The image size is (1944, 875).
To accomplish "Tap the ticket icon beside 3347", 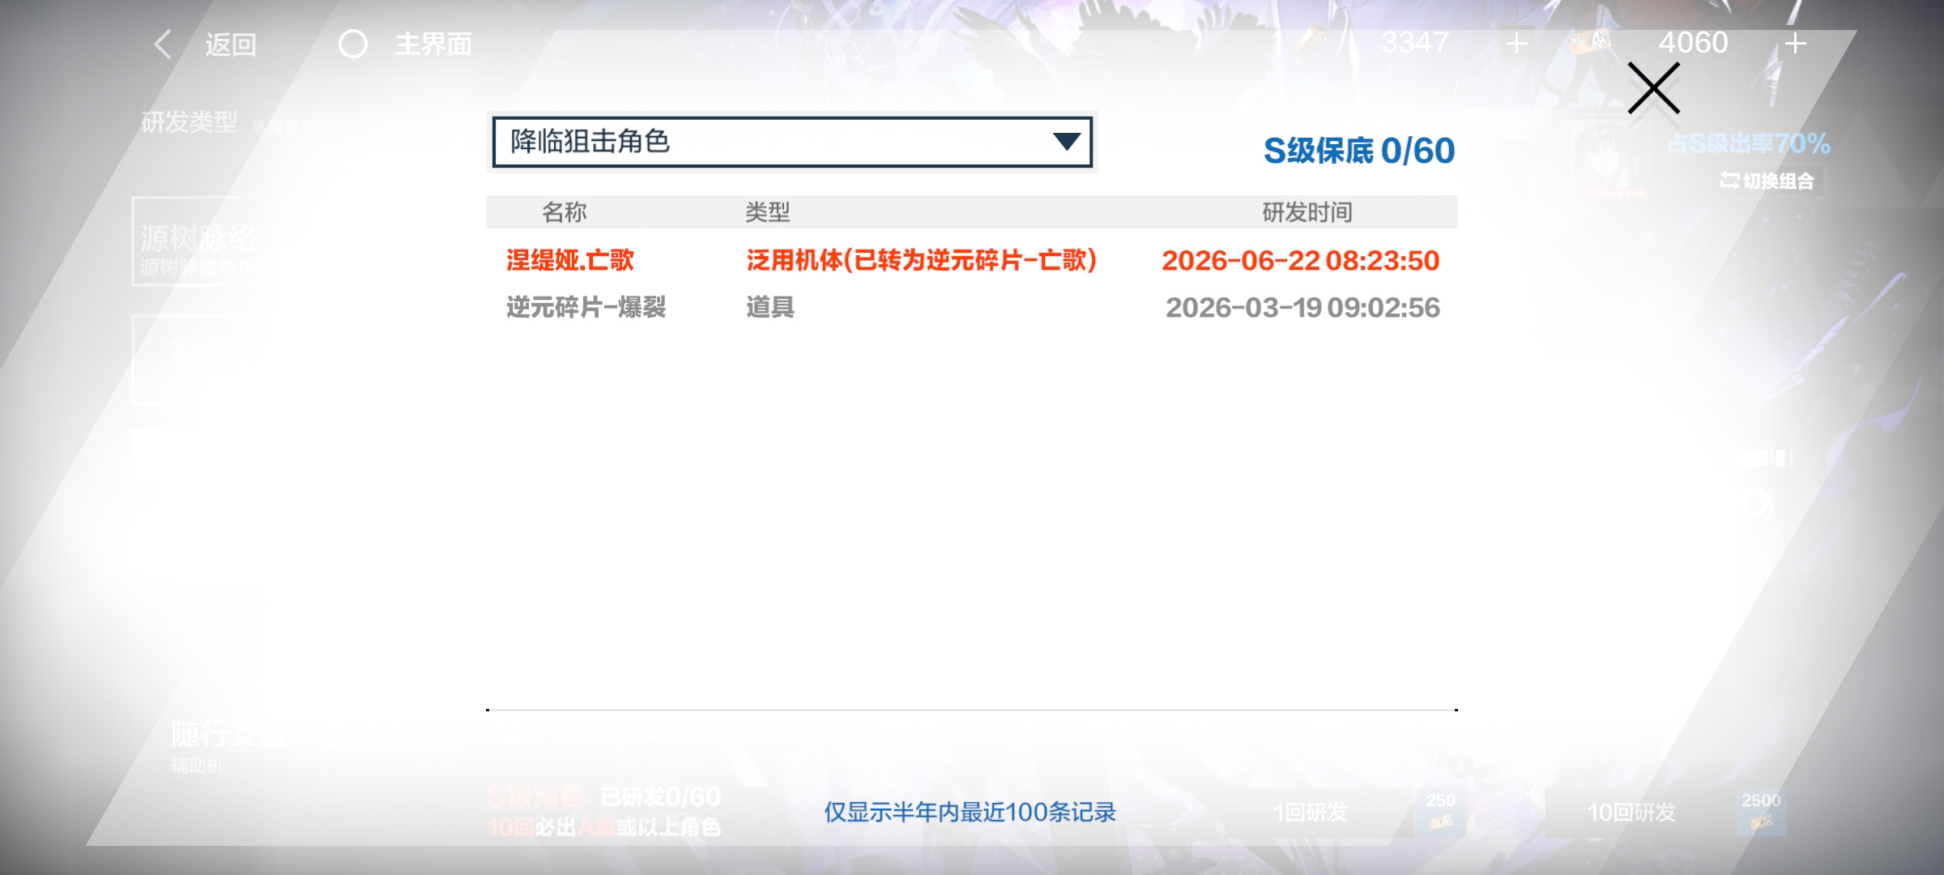I will [x=1314, y=41].
